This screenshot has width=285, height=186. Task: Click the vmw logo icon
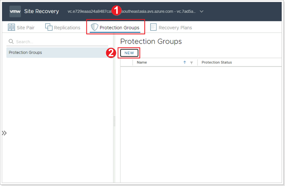point(15,11)
